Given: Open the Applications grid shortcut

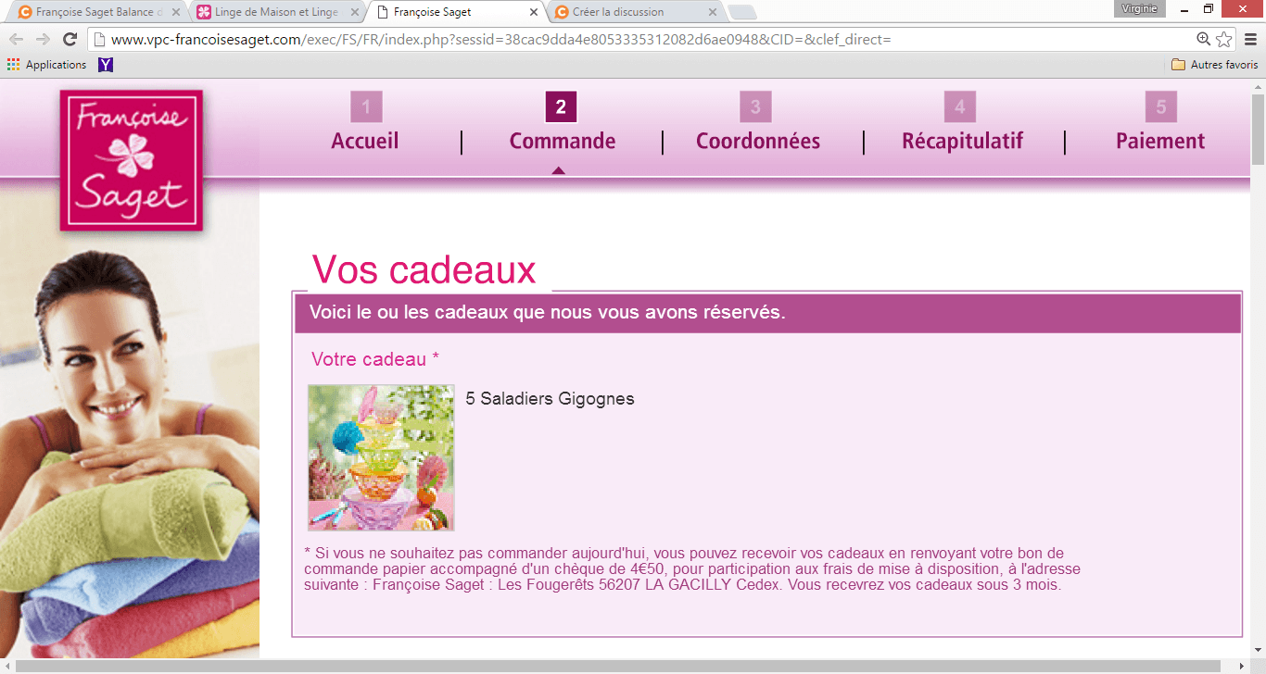Looking at the screenshot, I should click(x=46, y=65).
